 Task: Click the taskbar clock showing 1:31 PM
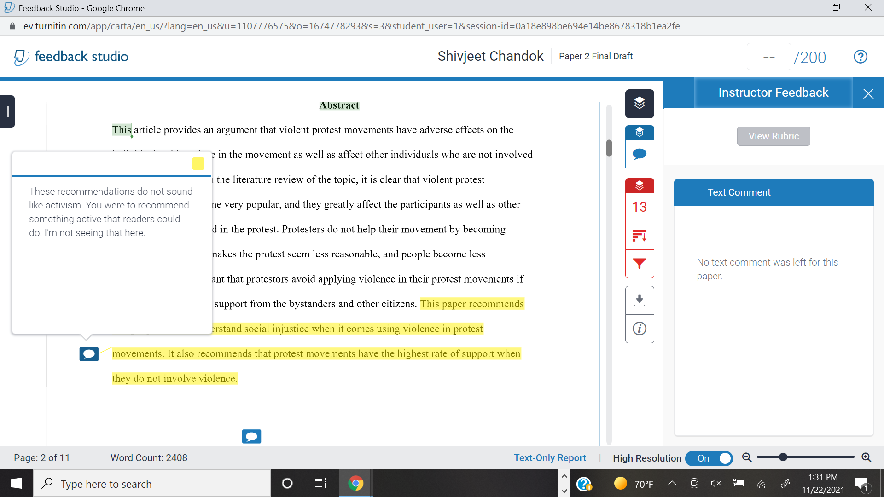(823, 484)
